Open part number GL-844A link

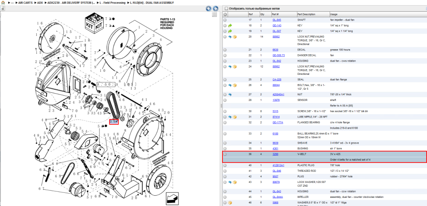(278, 197)
